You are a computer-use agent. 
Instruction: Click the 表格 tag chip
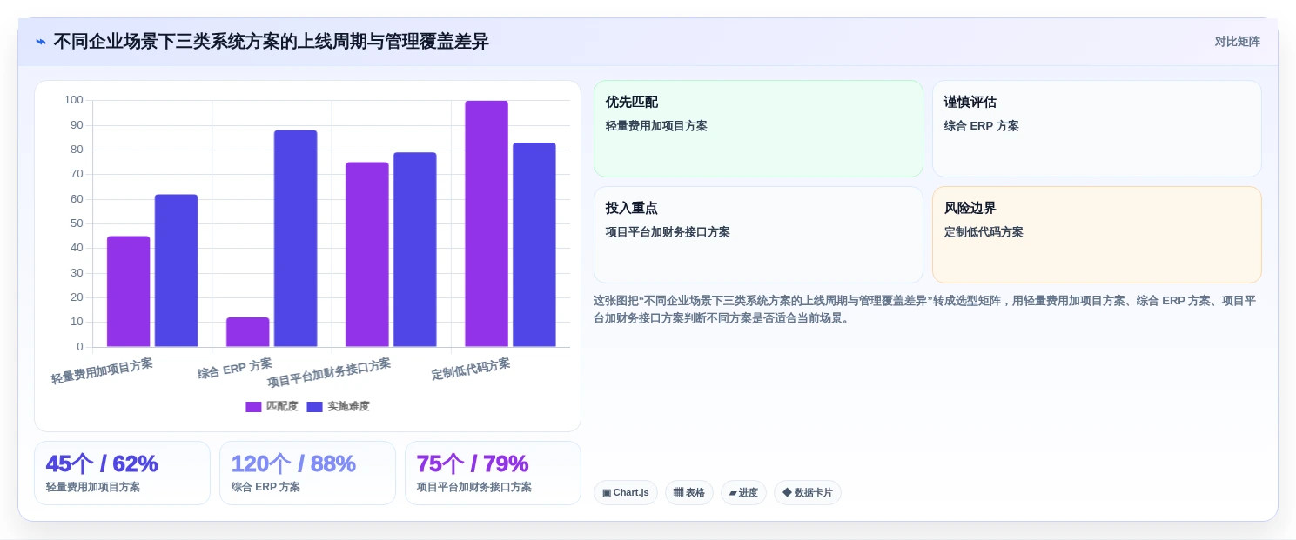coord(689,493)
